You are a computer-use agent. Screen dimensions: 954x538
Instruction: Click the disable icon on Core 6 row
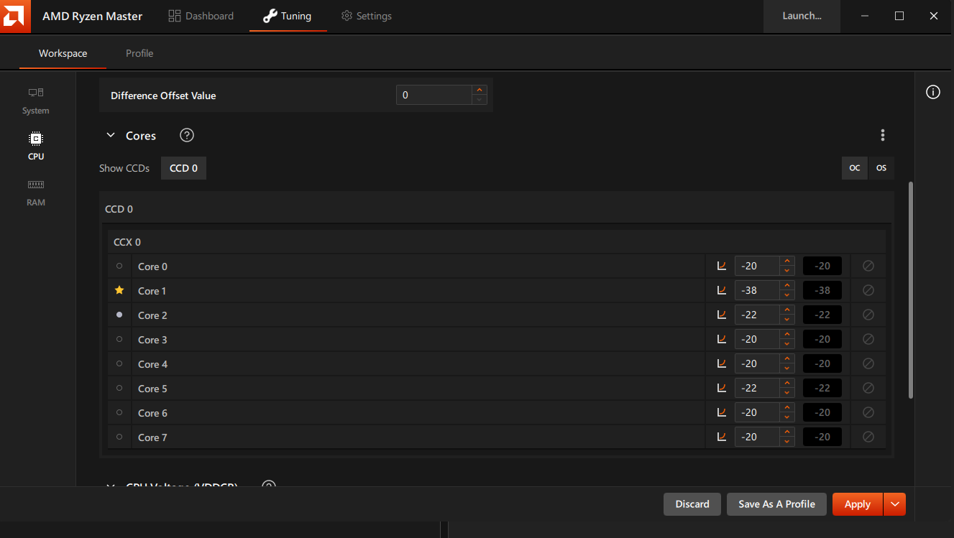868,412
